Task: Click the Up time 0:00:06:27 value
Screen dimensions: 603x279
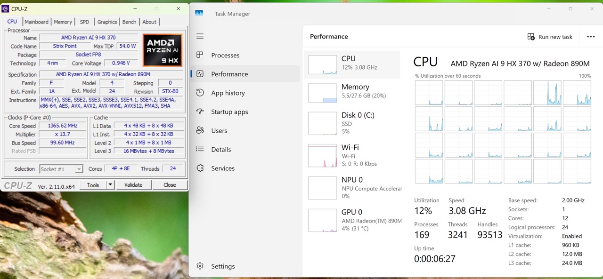Action: (435, 259)
